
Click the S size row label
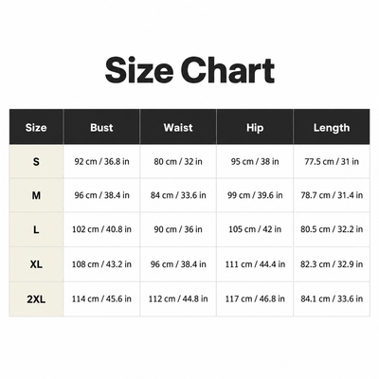pos(36,162)
